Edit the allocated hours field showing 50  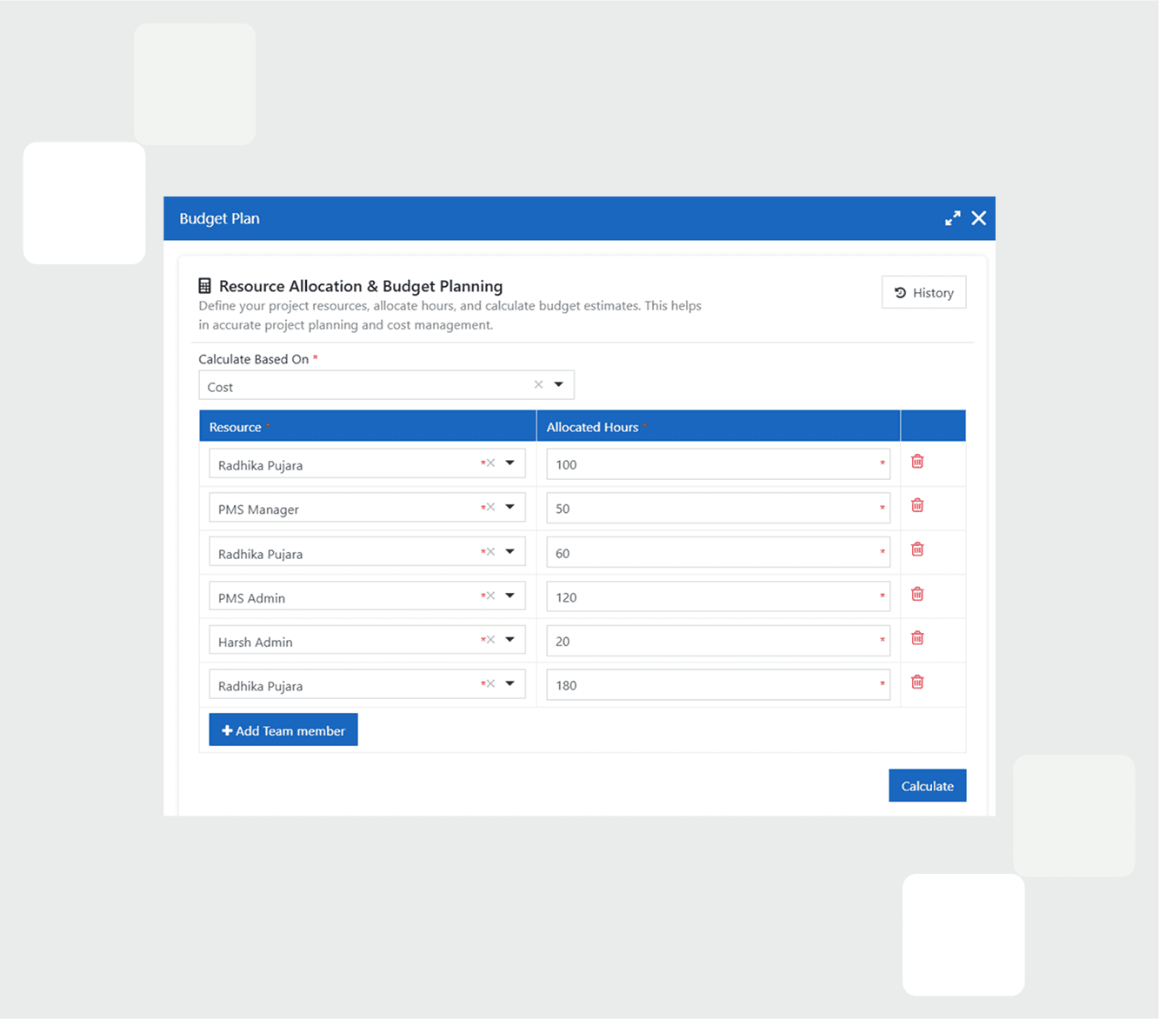(718, 509)
